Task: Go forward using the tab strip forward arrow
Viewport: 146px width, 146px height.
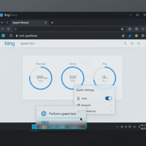Action: 7,22
